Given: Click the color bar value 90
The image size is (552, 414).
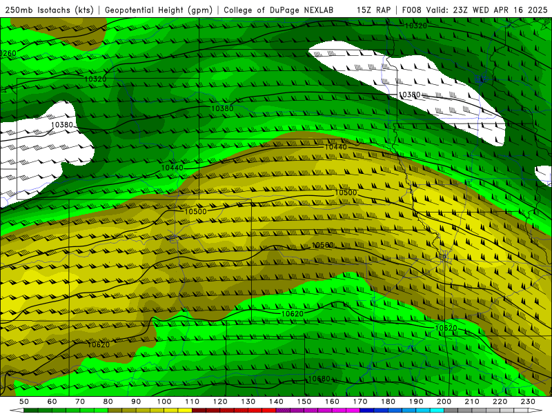Looking at the screenshot, I should [x=136, y=402].
